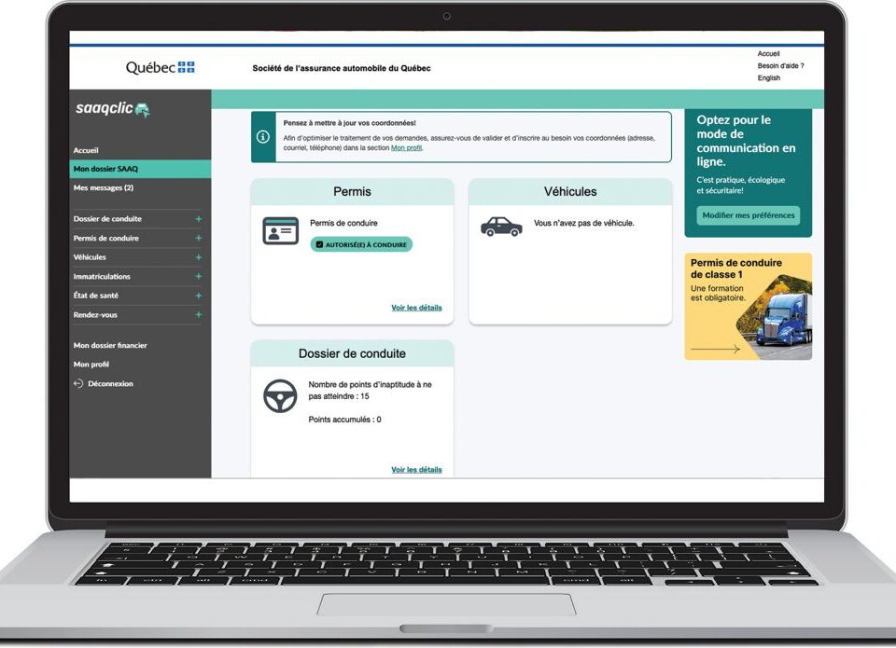Click the Autorisé(e) à conduire checkmark badge

point(361,244)
